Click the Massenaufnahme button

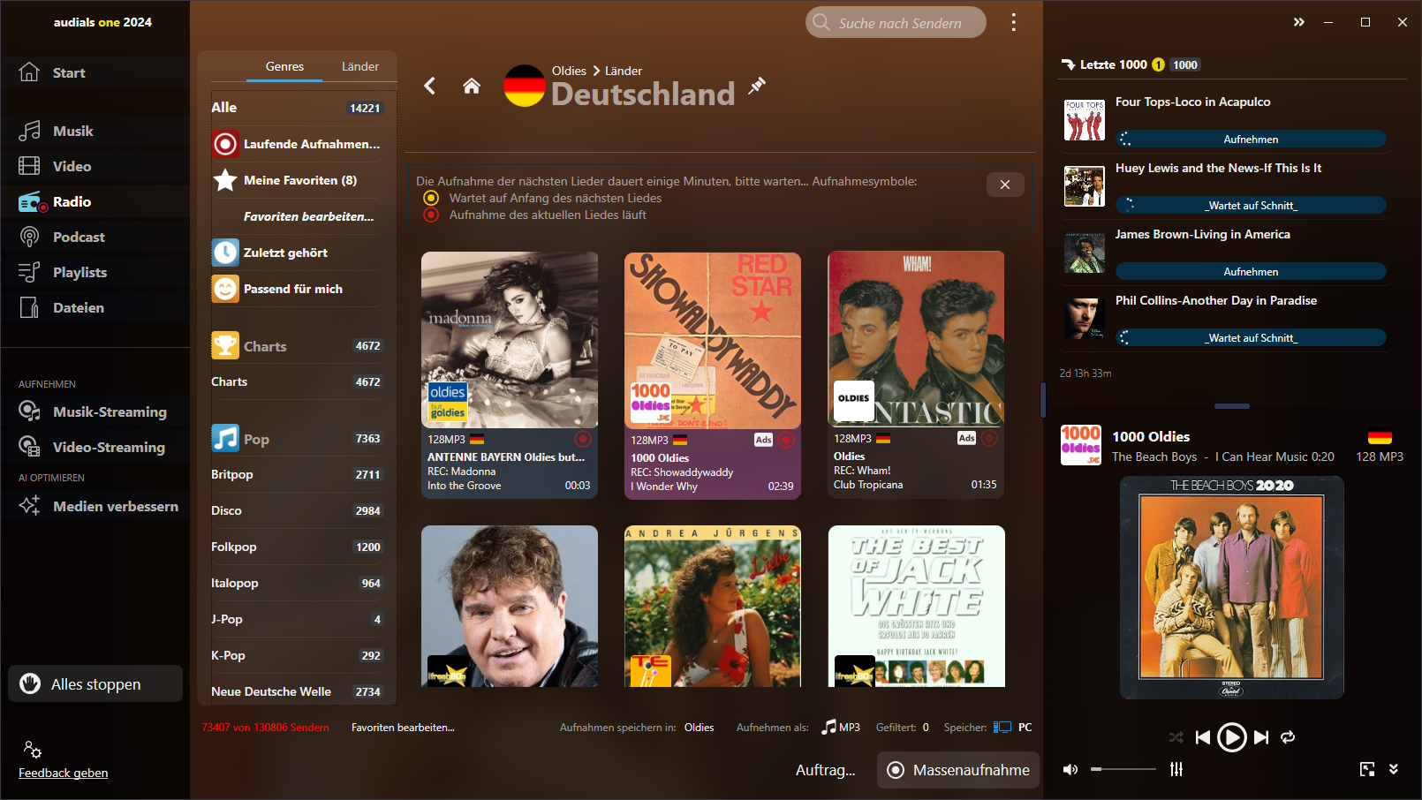point(958,770)
